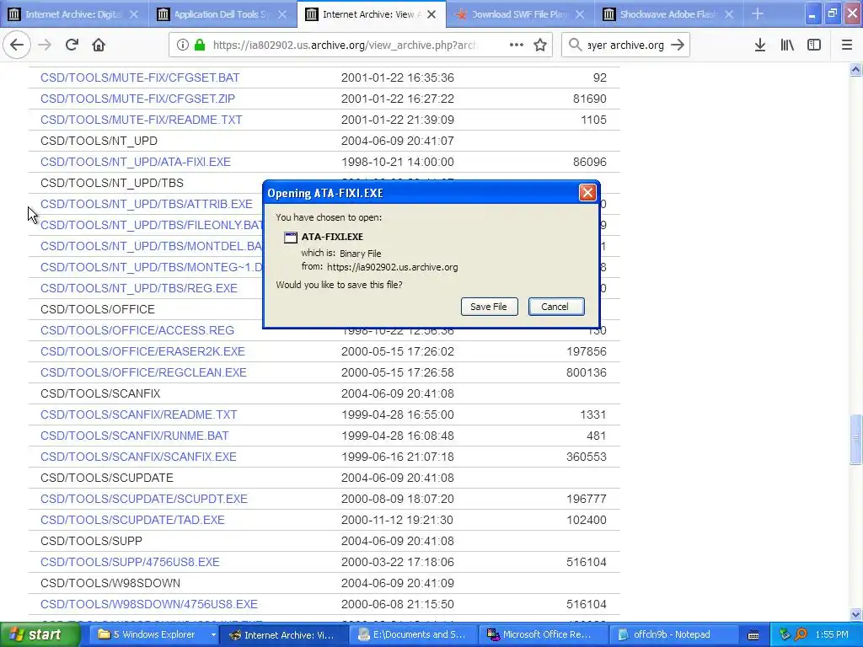Open MUTE-FIX/README.TXT link
863x647 pixels.
(141, 120)
